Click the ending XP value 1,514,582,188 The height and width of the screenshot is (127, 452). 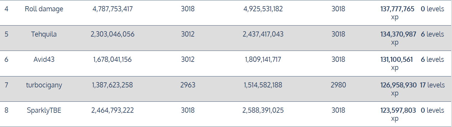coord(263,85)
